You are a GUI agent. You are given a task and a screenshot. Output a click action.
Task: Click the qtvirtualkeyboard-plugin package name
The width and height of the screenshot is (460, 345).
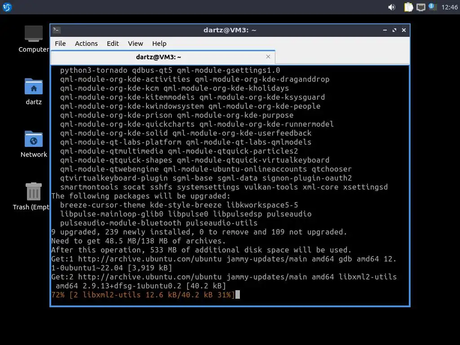pyautogui.click(x=114, y=178)
